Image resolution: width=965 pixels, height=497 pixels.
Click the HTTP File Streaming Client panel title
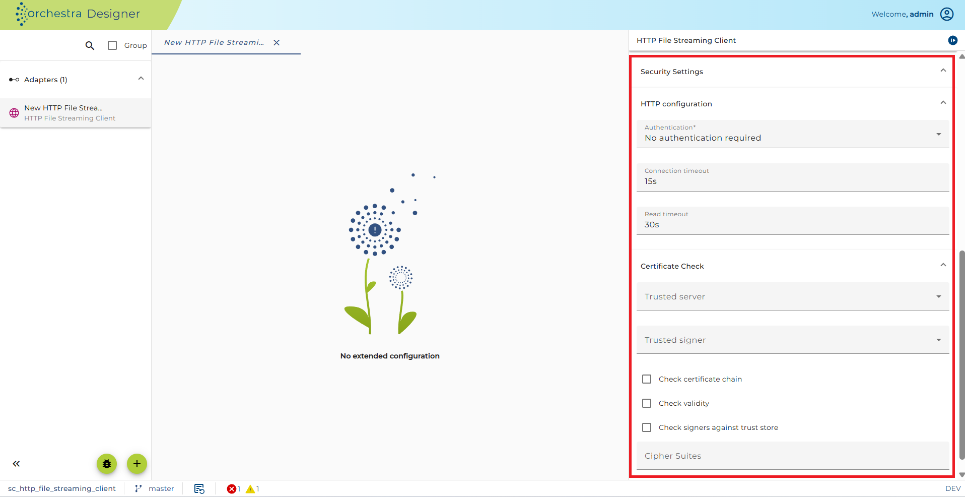tap(686, 40)
